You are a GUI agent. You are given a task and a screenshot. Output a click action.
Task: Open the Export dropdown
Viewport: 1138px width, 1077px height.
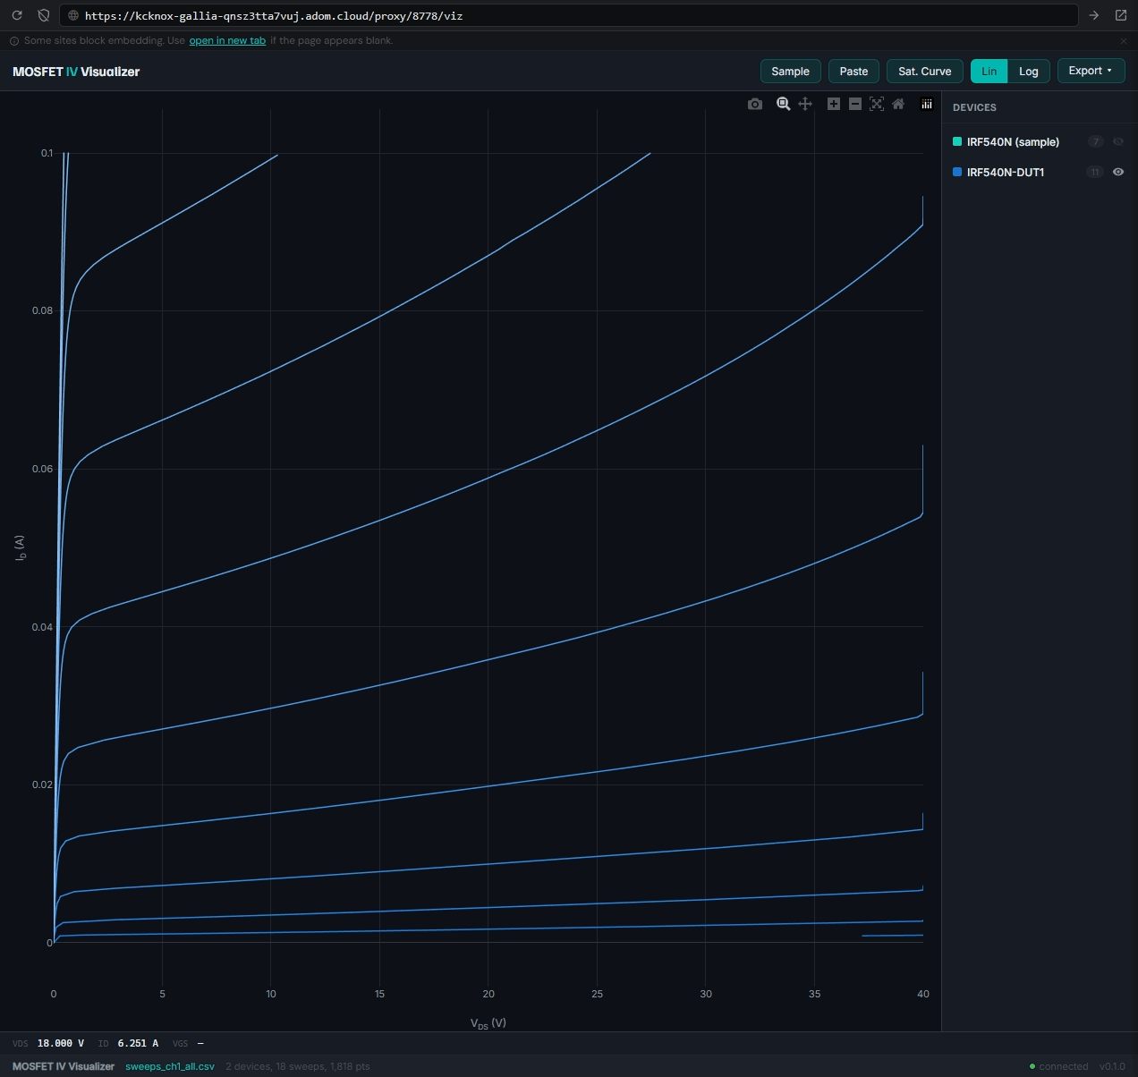pyautogui.click(x=1091, y=71)
